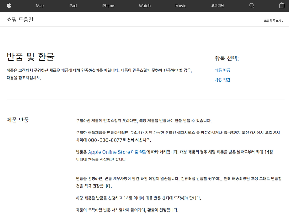Open the shopping bag icon
Viewport: 289px width, 216px height.
point(282,5)
